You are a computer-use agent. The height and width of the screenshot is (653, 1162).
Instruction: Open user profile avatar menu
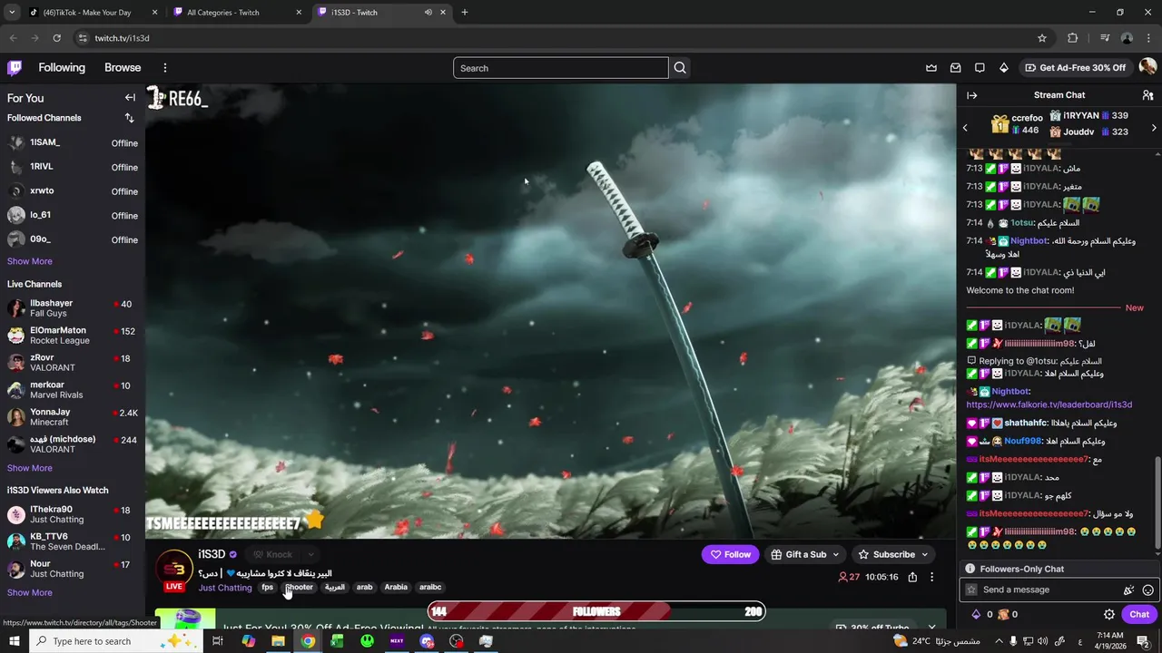point(1147,67)
